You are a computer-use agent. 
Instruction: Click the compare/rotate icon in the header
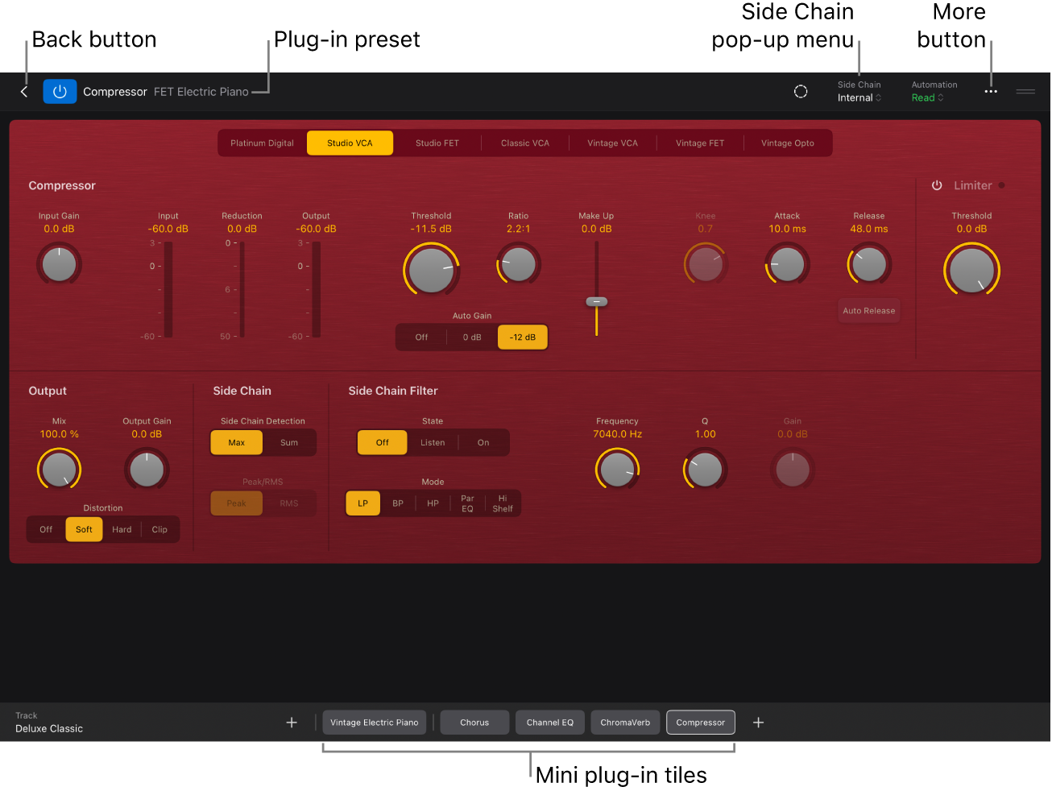click(x=801, y=91)
